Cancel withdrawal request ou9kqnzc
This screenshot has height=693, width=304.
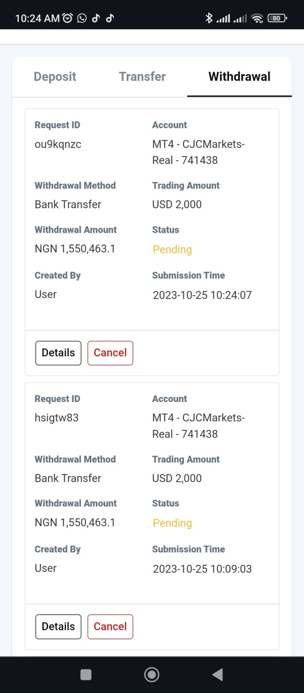(x=110, y=353)
